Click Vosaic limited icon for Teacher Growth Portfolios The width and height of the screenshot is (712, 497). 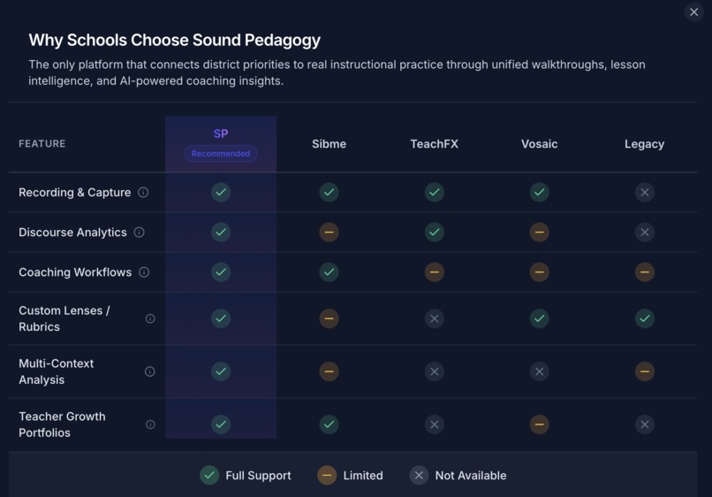[539, 424]
